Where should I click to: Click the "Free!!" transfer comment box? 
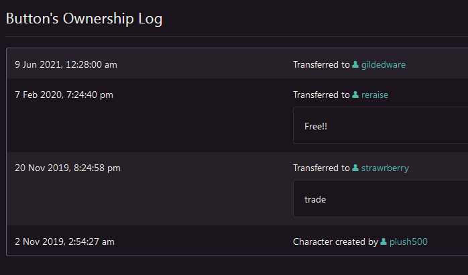pos(380,125)
